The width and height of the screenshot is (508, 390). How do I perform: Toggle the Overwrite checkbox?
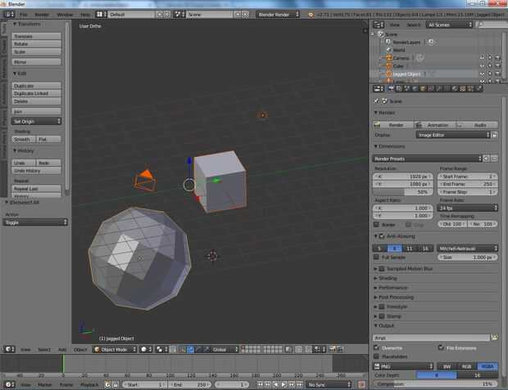click(x=376, y=347)
